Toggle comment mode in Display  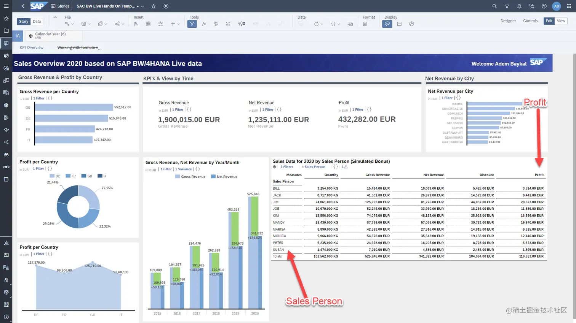tap(387, 24)
